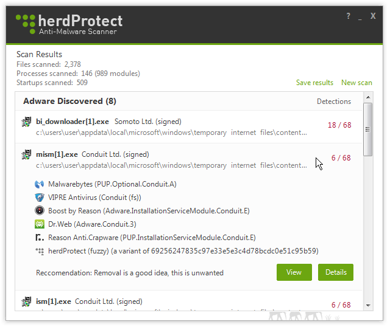390x327 pixels.
Task: Open help with the question mark icon
Action: point(349,16)
